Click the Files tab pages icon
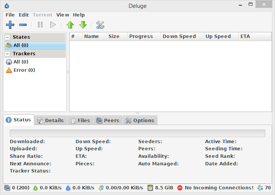The image size is (275, 195). [x=73, y=121]
